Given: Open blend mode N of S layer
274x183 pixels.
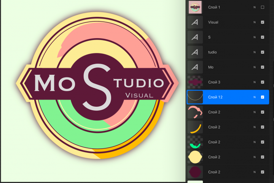Looking at the screenshot, I should (x=255, y=37).
